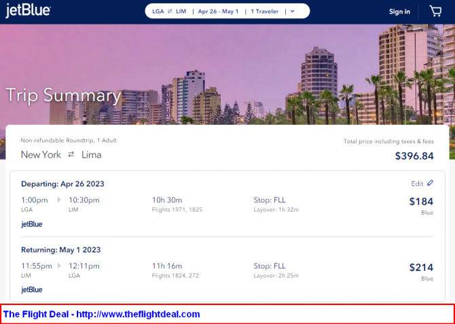Click the pencil edit icon
Image resolution: width=455 pixels, height=324 pixels.
coord(430,183)
